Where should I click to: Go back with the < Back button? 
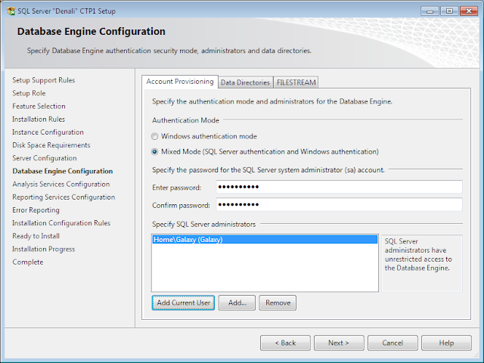(285, 343)
